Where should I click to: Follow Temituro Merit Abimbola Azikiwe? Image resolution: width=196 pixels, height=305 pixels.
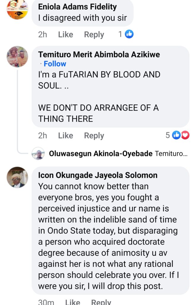coord(55,64)
